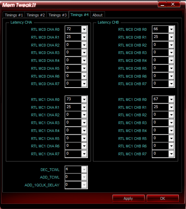Open RTL MC1 CHA R0 dropdown arrow
This screenshot has width=186, height=209.
point(84,100)
